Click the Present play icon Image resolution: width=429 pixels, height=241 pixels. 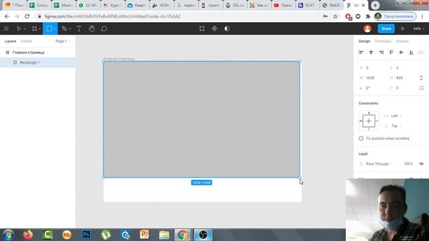(x=403, y=29)
